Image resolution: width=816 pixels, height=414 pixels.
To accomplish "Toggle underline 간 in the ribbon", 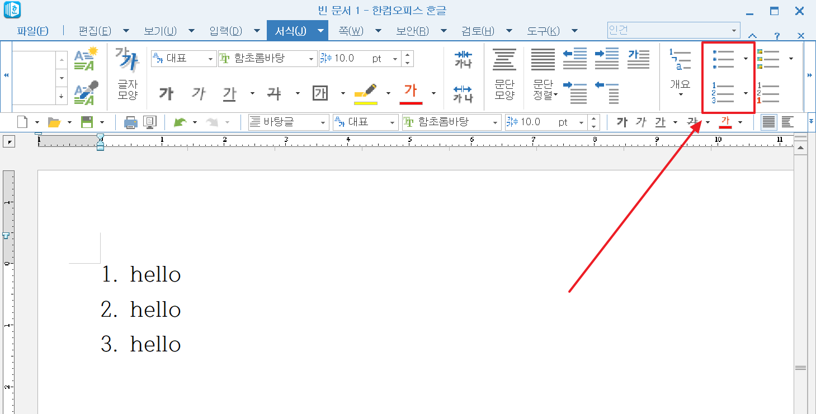I will coord(230,93).
